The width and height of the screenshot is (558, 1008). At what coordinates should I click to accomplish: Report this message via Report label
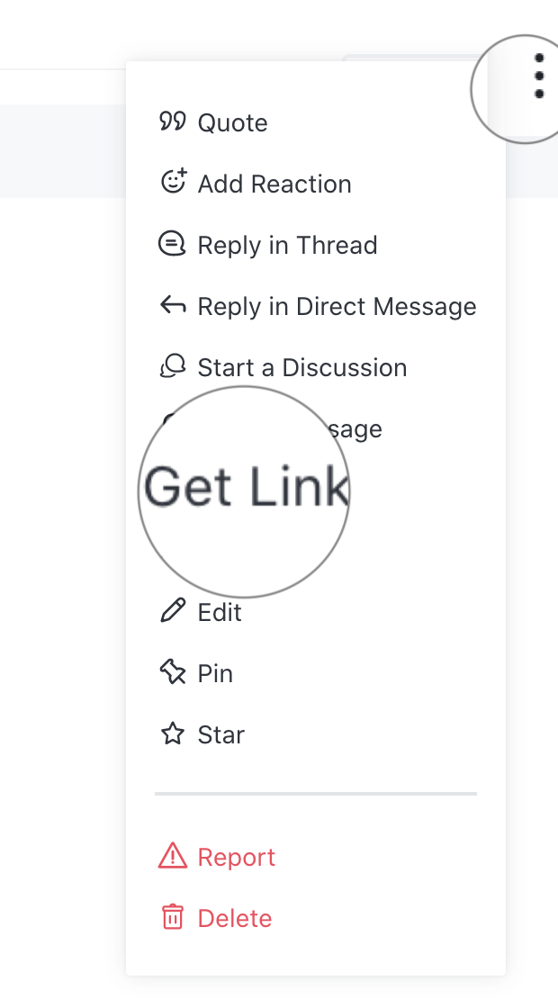point(237,858)
